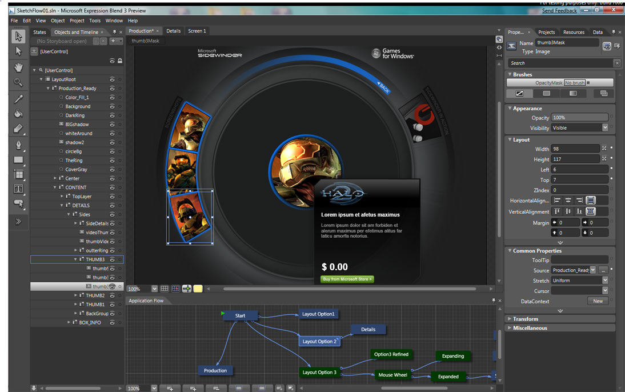
Task: Select the Pen tool
Action: pyautogui.click(x=18, y=145)
